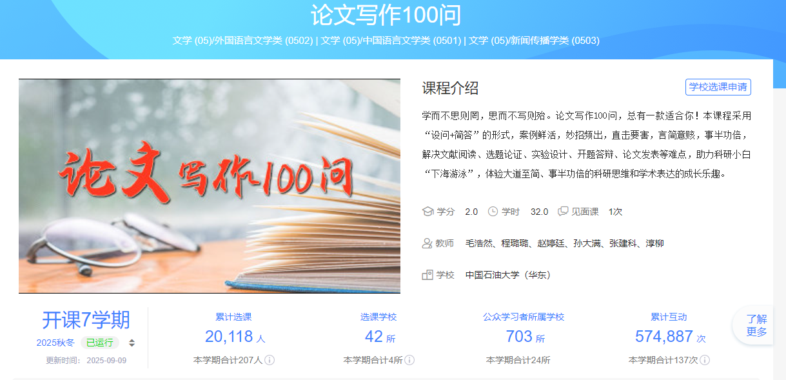This screenshot has width=786, height=380.
Task: Click teacher name 毛浩然
Action: click(x=479, y=243)
